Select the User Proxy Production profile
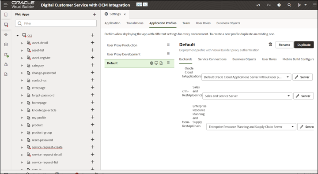The image size is (318, 174). (122, 45)
